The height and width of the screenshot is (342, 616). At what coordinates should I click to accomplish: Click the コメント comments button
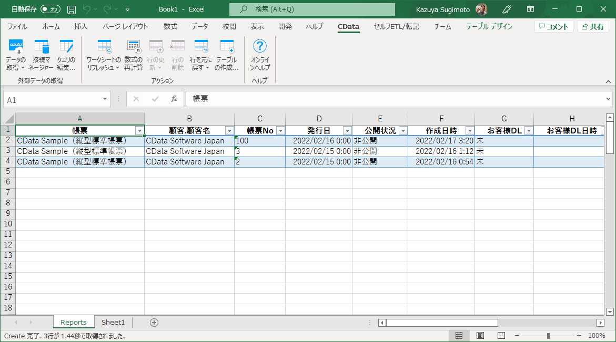[x=554, y=27]
